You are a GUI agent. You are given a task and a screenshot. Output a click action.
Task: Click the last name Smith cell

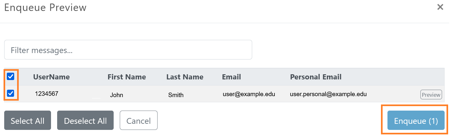pos(176,95)
